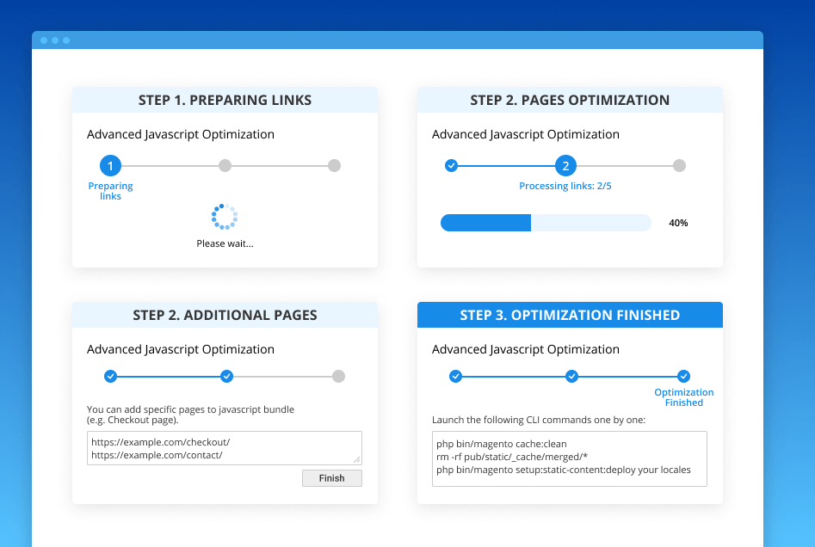815x547 pixels.
Task: Click the gray last step dot in Additional Pages
Action: coord(338,376)
